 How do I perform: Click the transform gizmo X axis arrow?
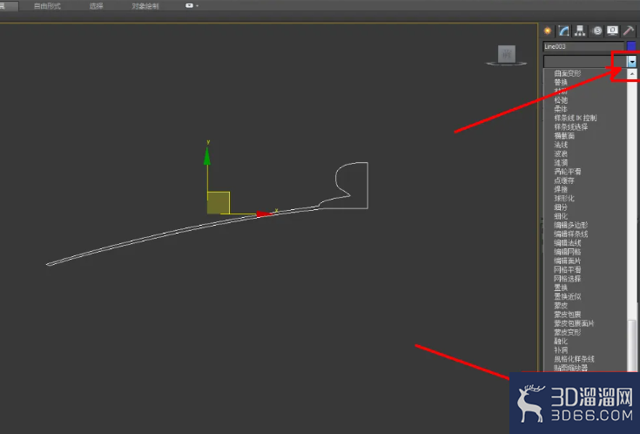pos(264,214)
